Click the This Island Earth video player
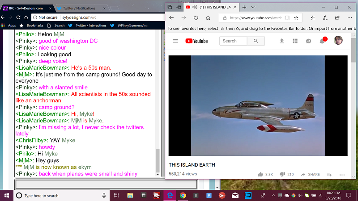The image size is (358, 201). [258, 106]
